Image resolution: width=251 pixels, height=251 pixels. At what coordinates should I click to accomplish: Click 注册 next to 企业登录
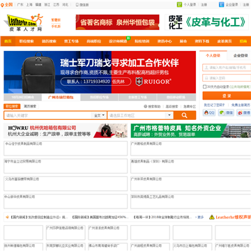pos(246,5)
